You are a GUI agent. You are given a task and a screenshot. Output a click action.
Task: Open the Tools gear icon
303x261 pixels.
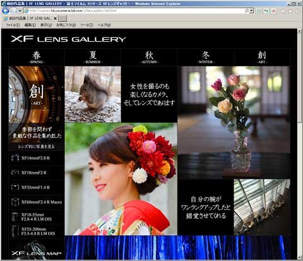click(x=297, y=11)
